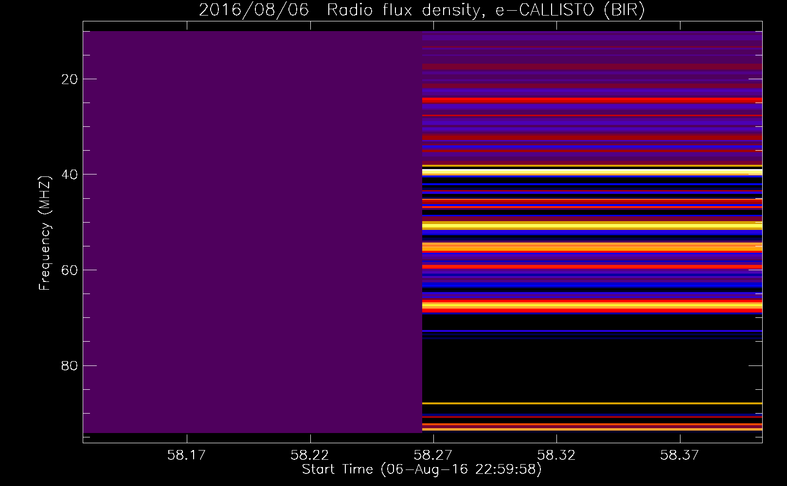Screen dimensions: 787x486
Task: Click the '58.37' time tick label
Action: click(x=680, y=455)
